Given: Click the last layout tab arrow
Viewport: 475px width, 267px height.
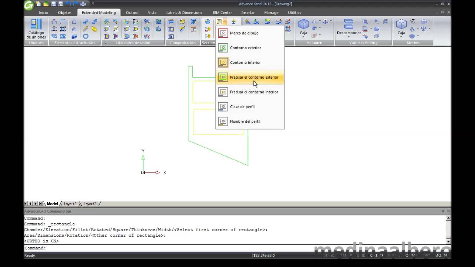Looking at the screenshot, I should pyautogui.click(x=40, y=204).
